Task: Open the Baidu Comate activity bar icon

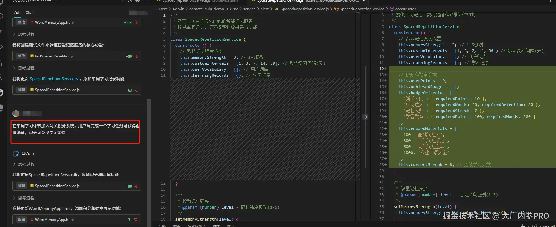Action: click(x=1, y=93)
